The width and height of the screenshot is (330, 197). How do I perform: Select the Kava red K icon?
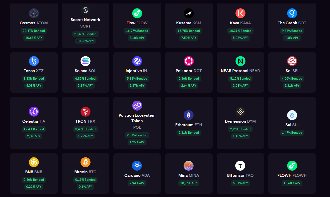pyautogui.click(x=240, y=13)
